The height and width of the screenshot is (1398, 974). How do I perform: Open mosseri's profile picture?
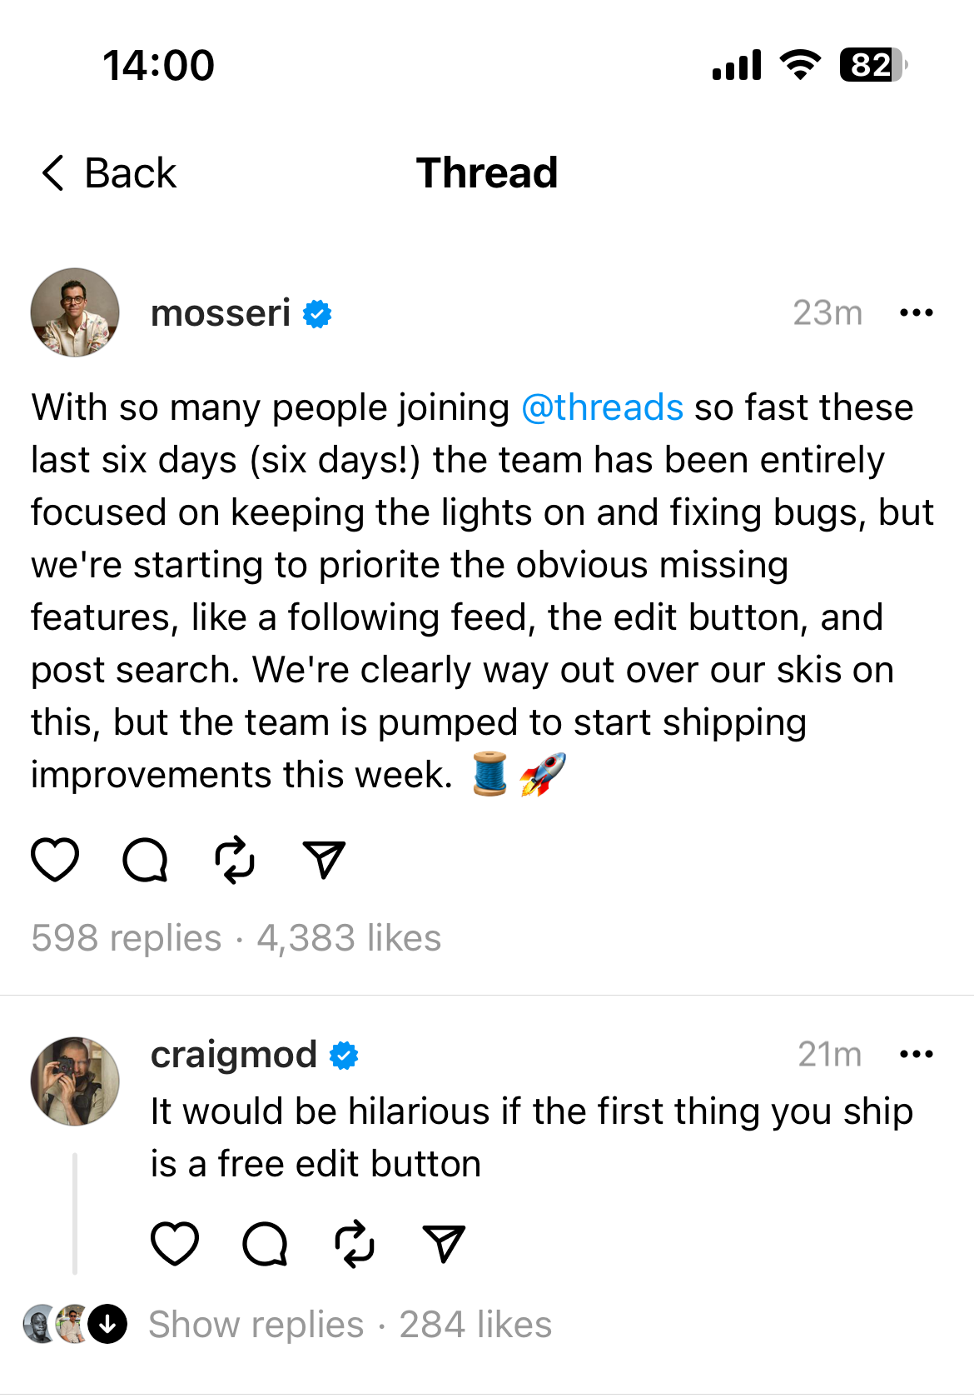[75, 312]
